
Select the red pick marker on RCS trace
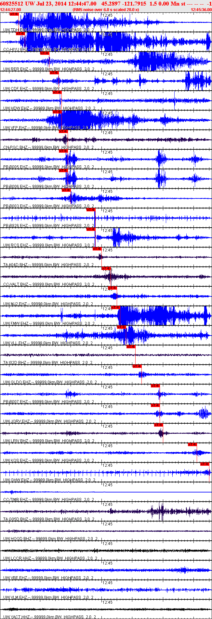pyautogui.click(x=91, y=229)
